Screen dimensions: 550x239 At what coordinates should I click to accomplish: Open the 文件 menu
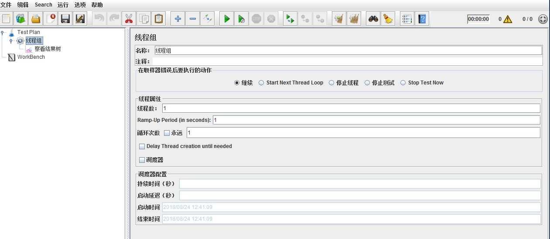(6, 5)
